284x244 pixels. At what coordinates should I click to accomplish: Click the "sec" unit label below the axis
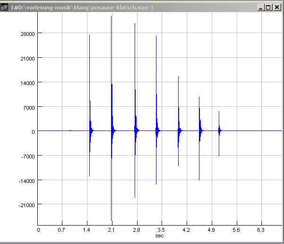point(160,235)
